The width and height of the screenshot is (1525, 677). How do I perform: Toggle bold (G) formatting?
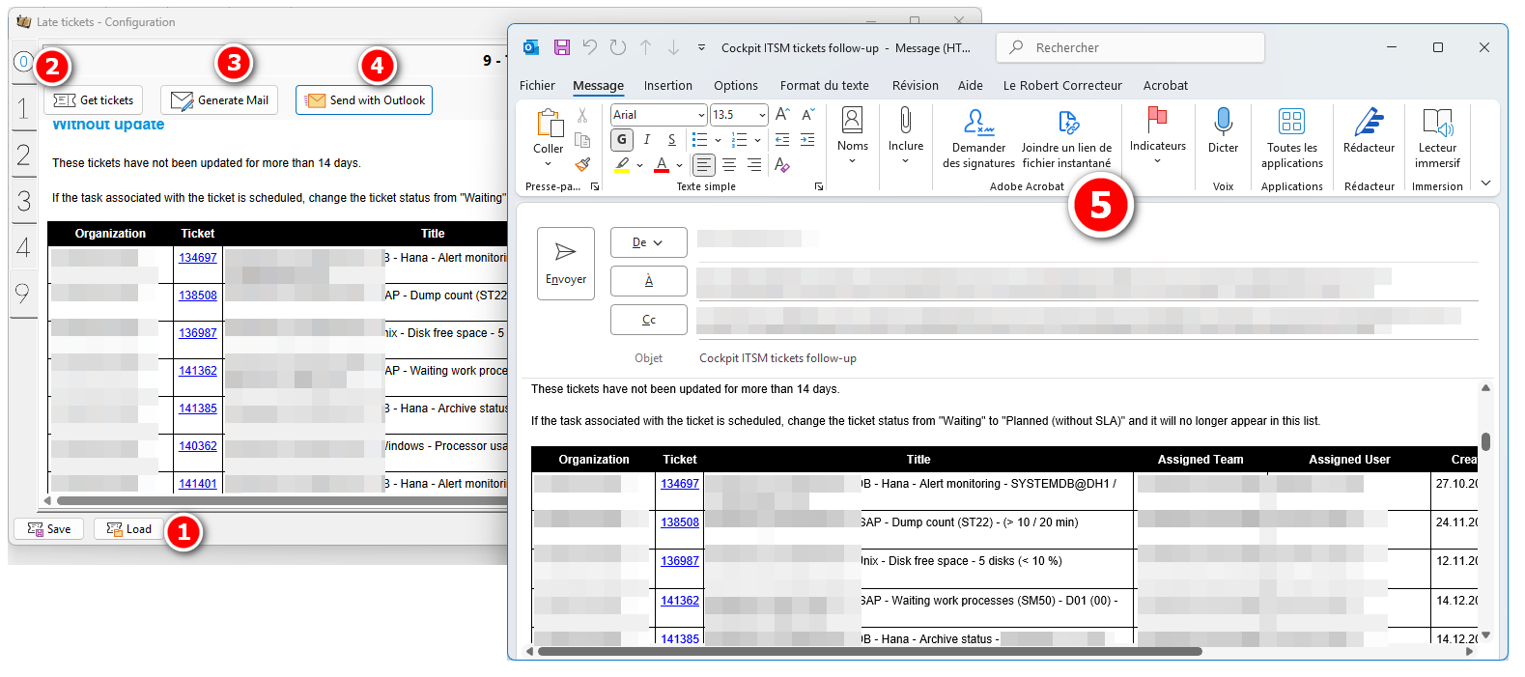pyautogui.click(x=622, y=140)
